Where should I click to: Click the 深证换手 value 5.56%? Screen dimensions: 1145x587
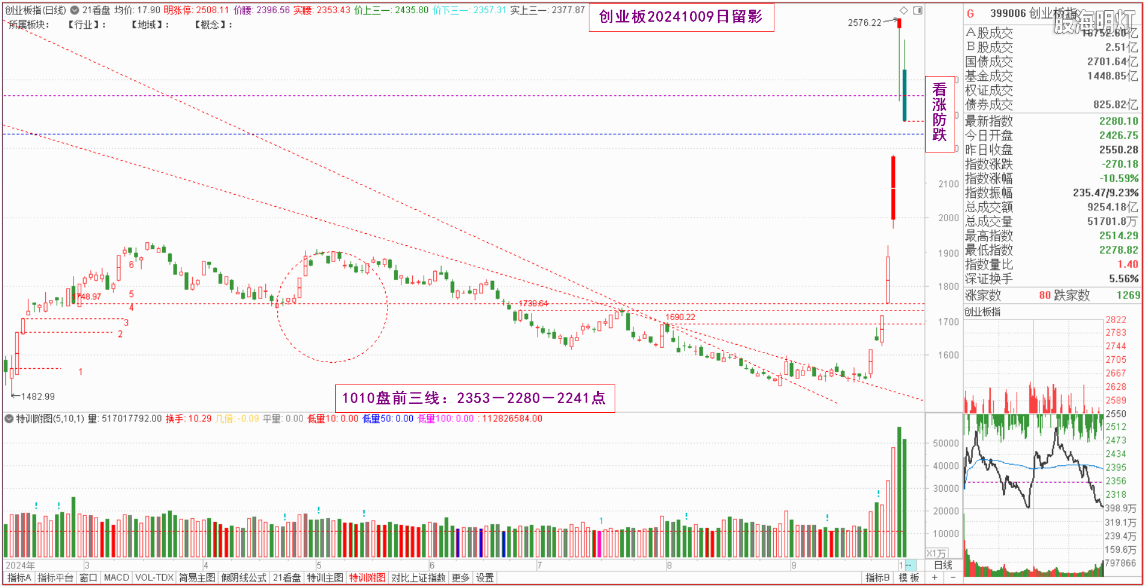pyautogui.click(x=1124, y=279)
